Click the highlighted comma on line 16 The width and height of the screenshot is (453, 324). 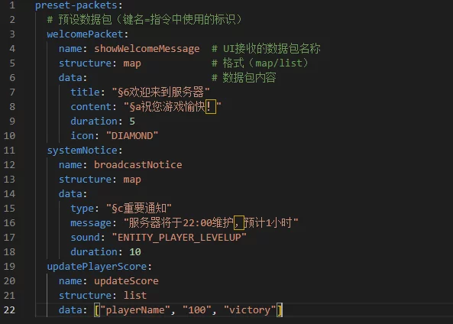click(x=239, y=223)
